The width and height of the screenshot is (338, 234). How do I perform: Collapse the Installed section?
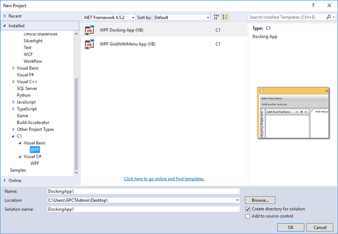click(4, 26)
